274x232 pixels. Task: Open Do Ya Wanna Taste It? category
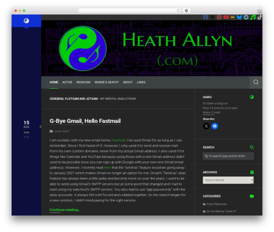click(x=221, y=211)
